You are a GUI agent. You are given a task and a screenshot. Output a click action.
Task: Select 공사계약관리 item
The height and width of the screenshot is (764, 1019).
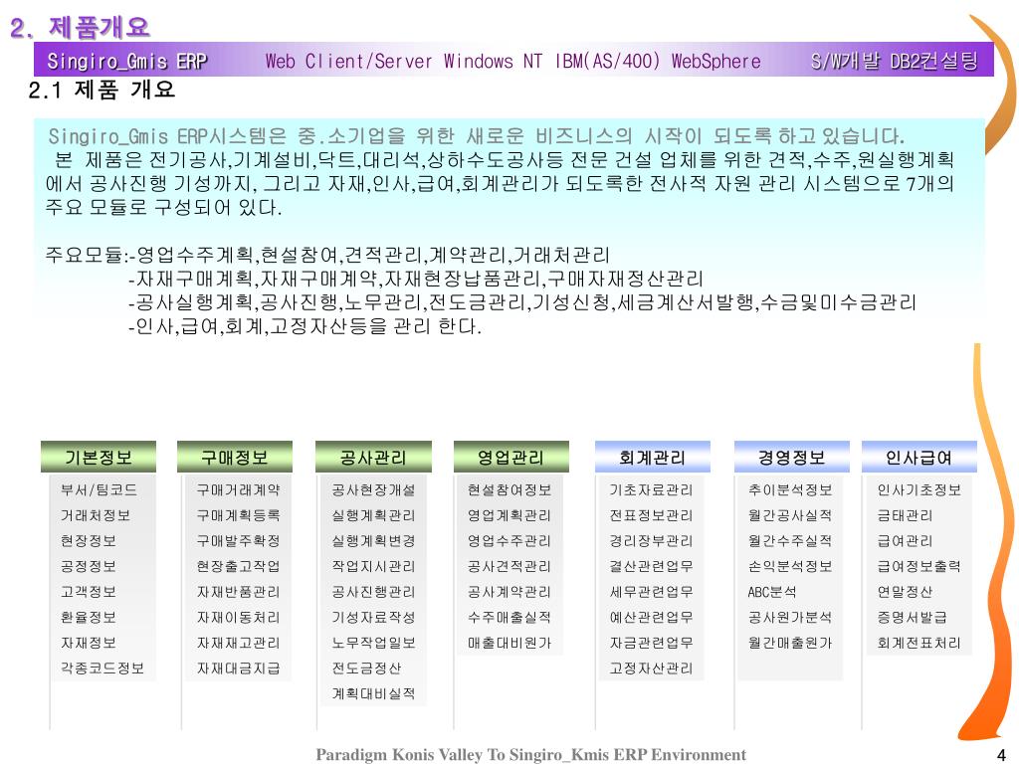[x=509, y=592]
